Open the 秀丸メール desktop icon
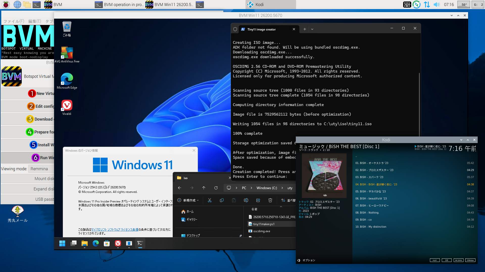Image resolution: width=485 pixels, height=272 pixels. coord(17,214)
